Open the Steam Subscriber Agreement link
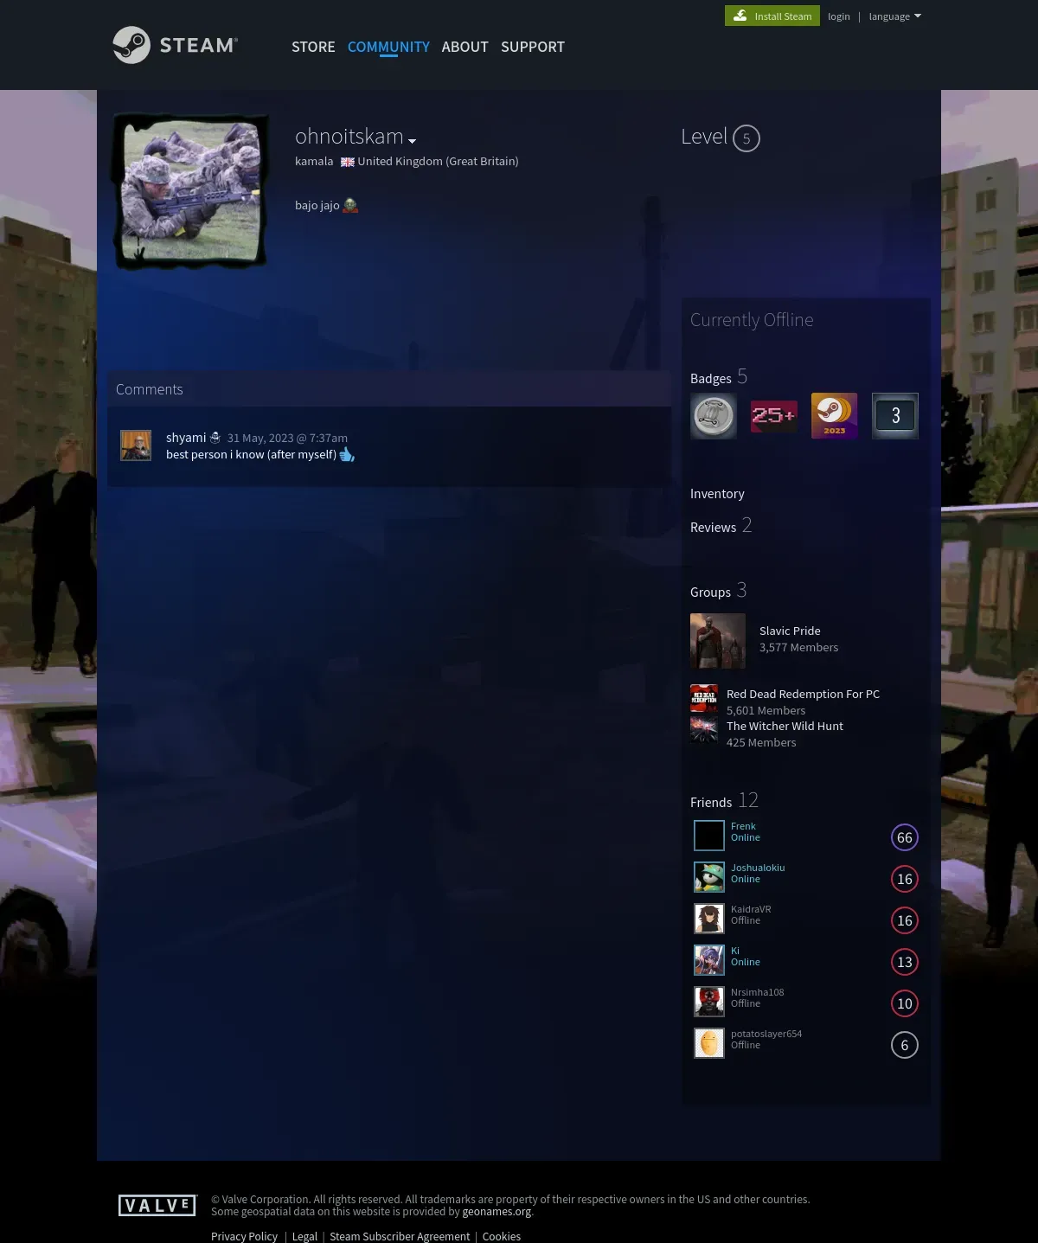 coord(400,1236)
